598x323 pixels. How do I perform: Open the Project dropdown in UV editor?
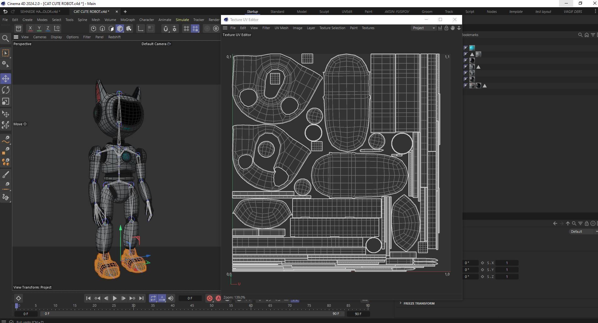424,28
